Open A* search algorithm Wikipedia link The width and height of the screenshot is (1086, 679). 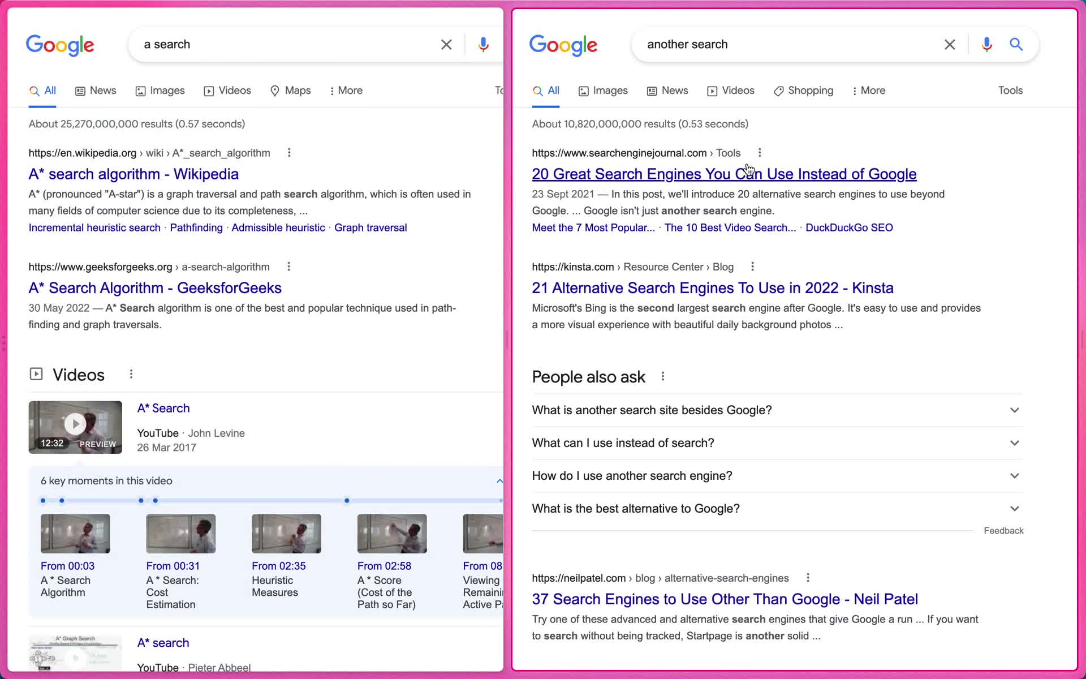(x=133, y=174)
